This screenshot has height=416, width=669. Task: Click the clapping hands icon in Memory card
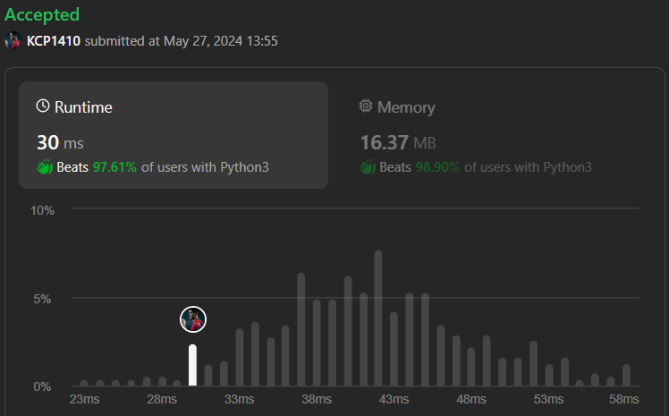click(366, 167)
